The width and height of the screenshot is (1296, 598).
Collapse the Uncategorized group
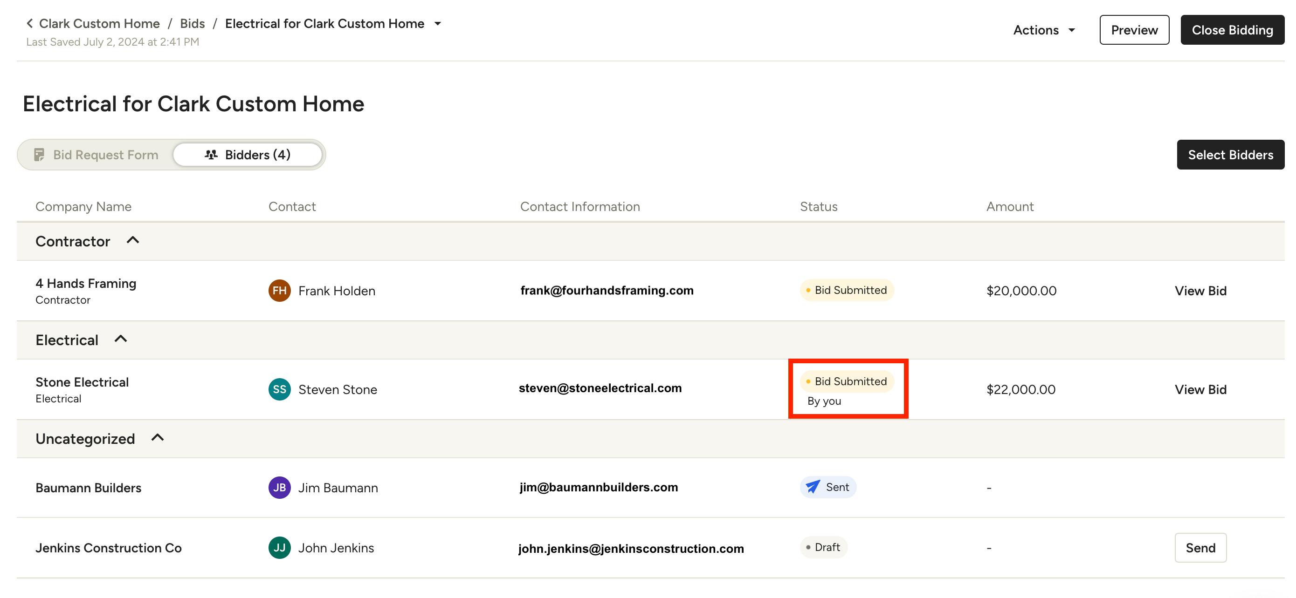click(158, 438)
